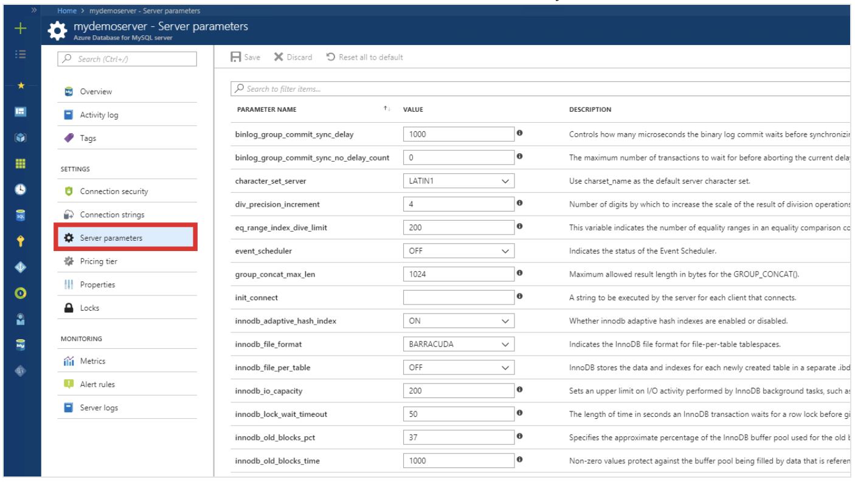Navigate to Home via the breadcrumb link

(67, 10)
